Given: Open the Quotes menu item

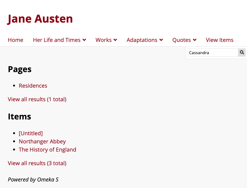Looking at the screenshot, I should (x=181, y=40).
